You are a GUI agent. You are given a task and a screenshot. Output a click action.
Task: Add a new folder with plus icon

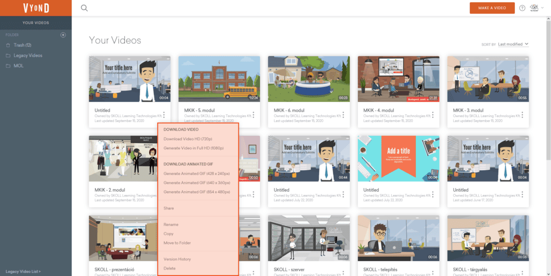point(63,35)
